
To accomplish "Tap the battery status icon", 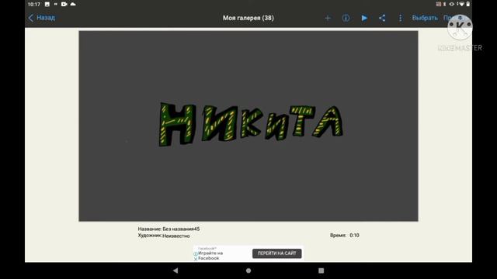I will click(467, 4).
